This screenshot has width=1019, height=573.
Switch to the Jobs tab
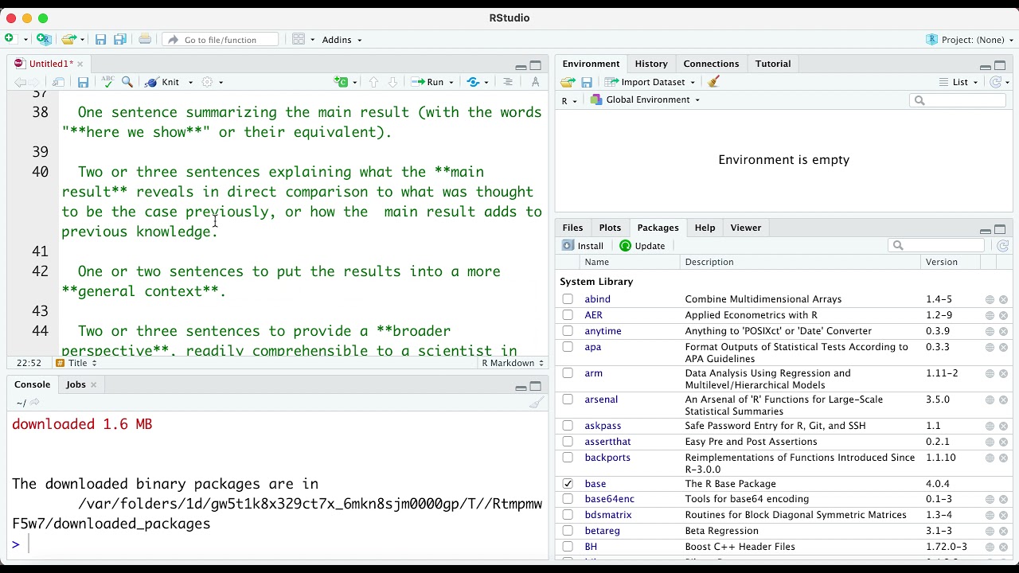(x=76, y=384)
